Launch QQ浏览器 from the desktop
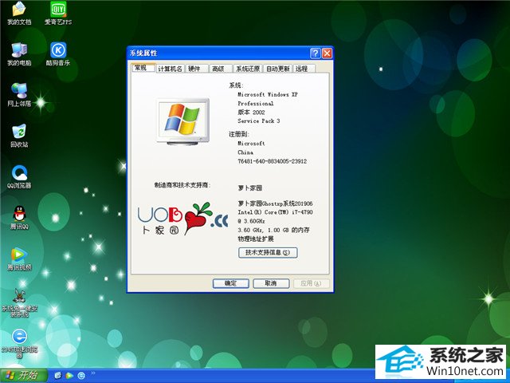 click(19, 176)
